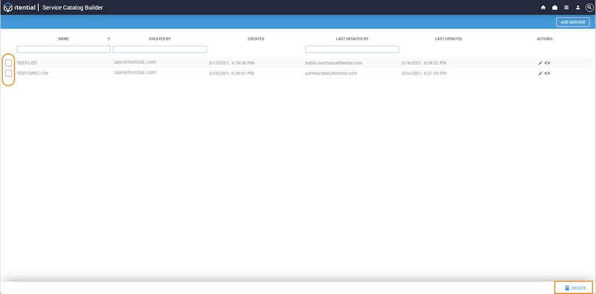This screenshot has height=294, width=596.
Task: Open the briefcase icon in header
Action: click(555, 8)
